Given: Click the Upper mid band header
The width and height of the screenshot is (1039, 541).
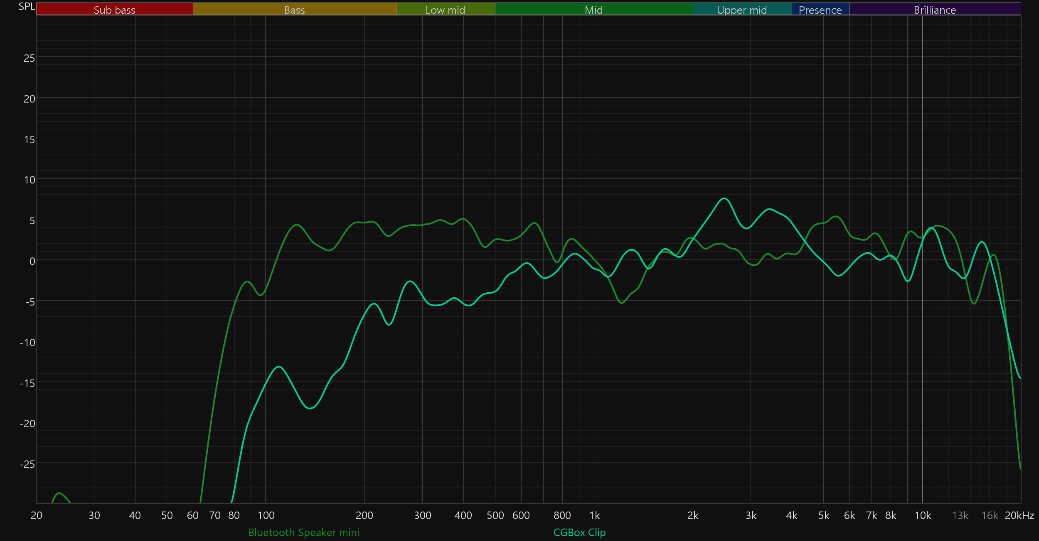Looking at the screenshot, I should (x=742, y=10).
